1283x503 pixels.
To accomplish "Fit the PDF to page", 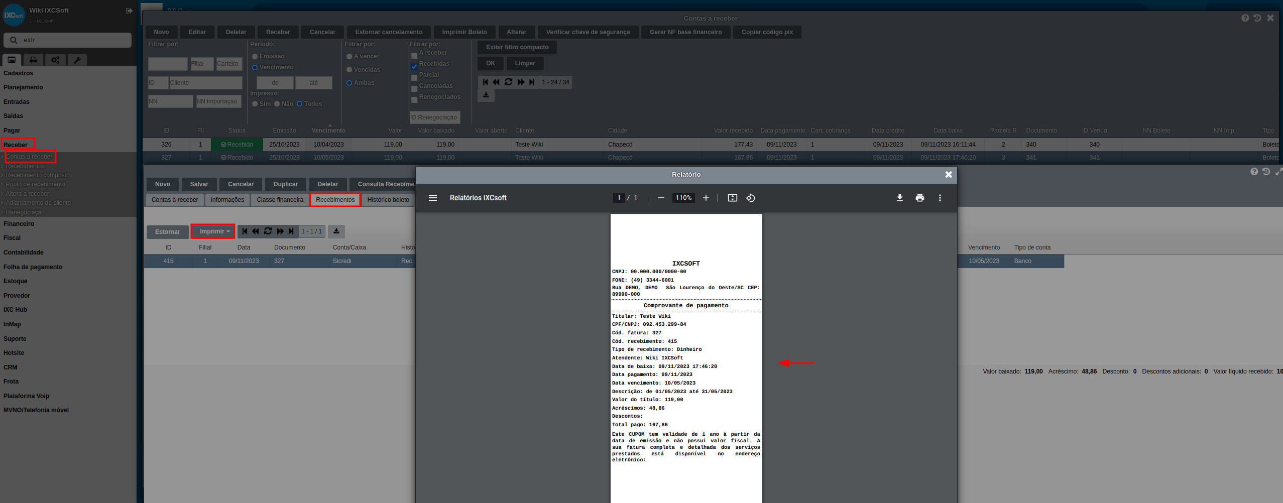I will [732, 198].
